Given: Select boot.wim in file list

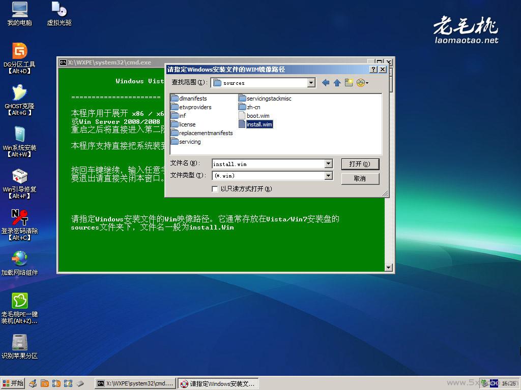Looking at the screenshot, I should click(257, 116).
